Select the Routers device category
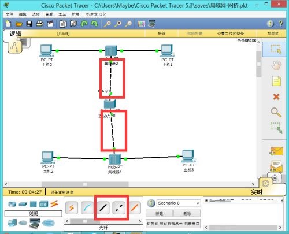Image resolution: width=289 pixels, height=234 pixels. (x=12, y=204)
